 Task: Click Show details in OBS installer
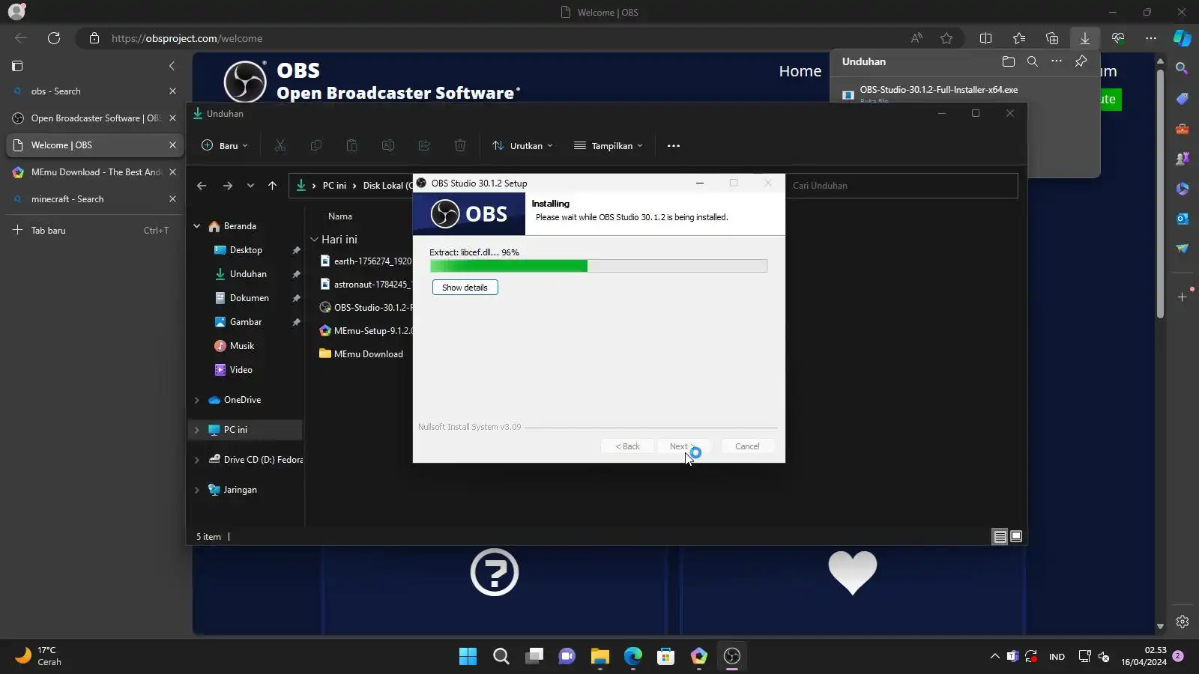[x=465, y=288]
